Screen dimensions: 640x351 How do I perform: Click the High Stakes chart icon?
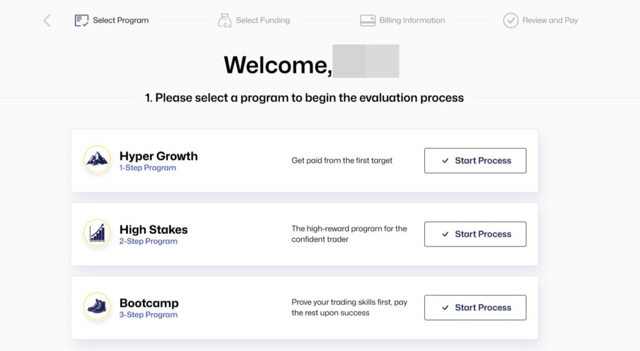click(97, 233)
